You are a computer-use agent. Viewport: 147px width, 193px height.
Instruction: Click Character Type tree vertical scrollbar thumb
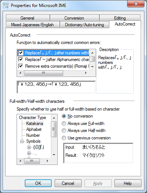[x=54, y=129]
